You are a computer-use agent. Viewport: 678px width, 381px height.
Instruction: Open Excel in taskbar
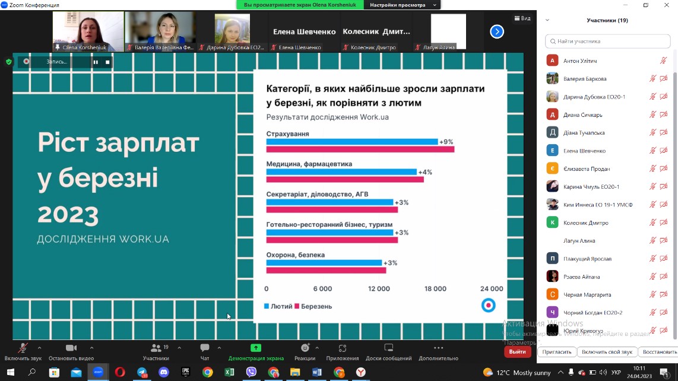tap(229, 372)
